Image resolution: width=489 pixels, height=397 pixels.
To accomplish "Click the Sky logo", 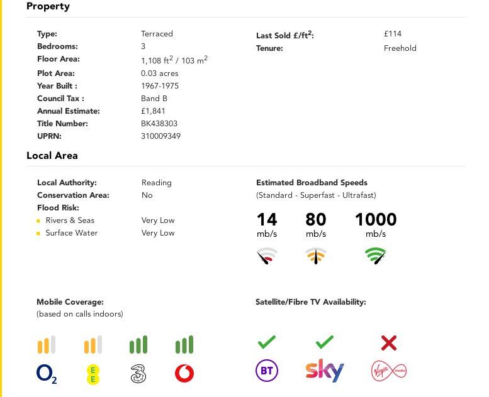I will coord(325,370).
